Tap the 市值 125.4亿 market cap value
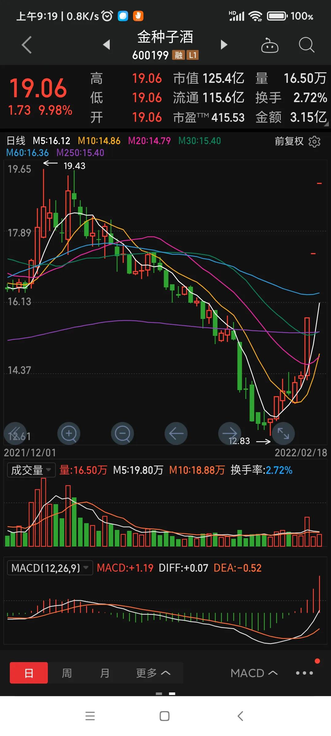The image size is (331, 736). pyautogui.click(x=209, y=78)
